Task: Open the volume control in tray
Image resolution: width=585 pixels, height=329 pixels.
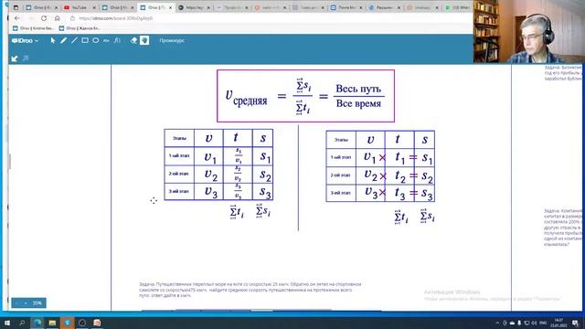Action: pyautogui.click(x=534, y=323)
